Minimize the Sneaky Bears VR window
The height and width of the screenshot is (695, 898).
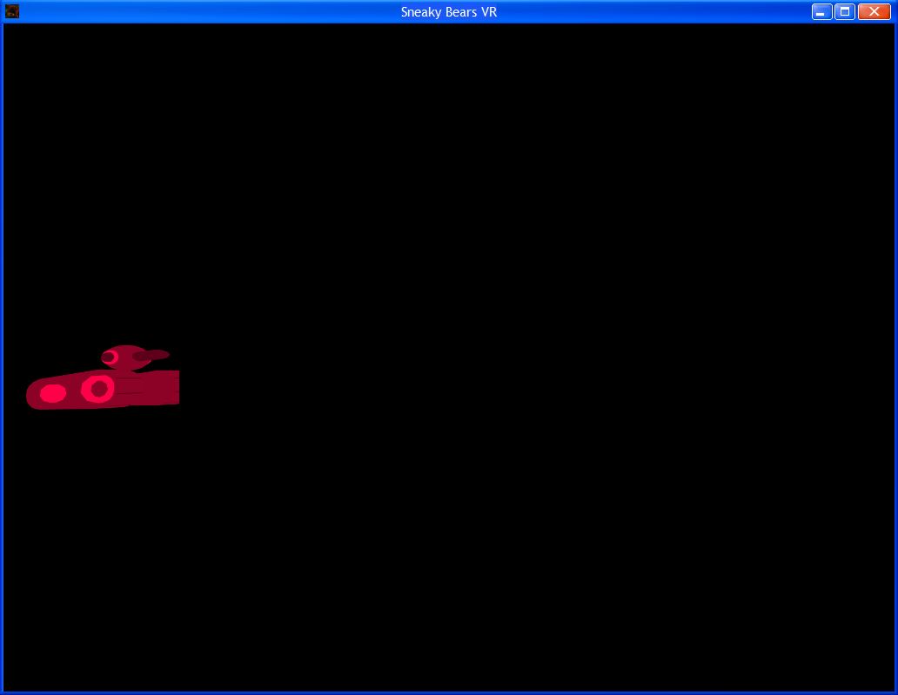(821, 12)
